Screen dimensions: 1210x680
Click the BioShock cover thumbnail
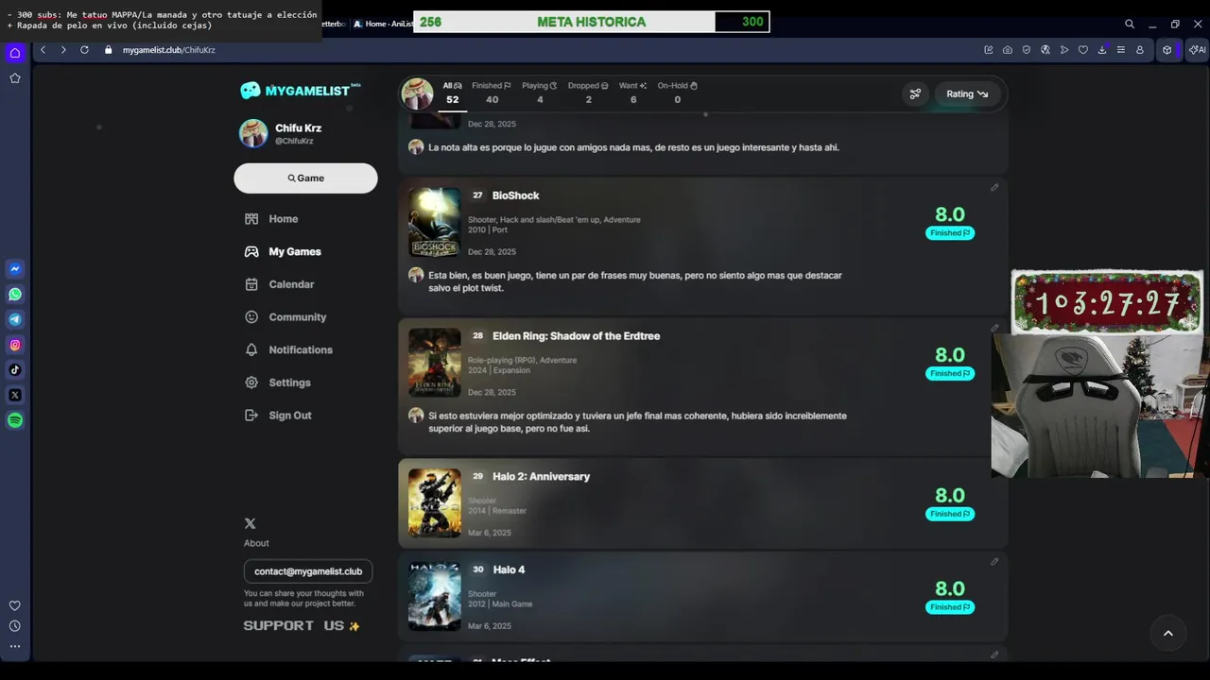click(x=435, y=222)
